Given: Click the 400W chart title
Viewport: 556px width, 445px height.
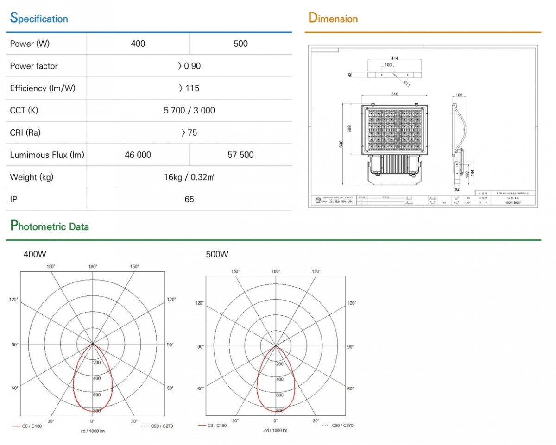Looking at the screenshot, I should point(35,254).
